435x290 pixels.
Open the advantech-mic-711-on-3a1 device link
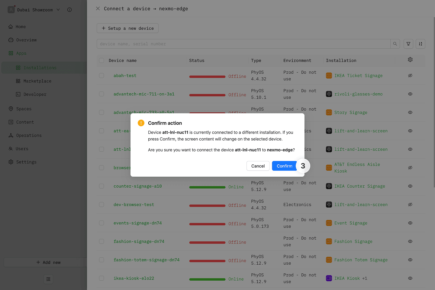coord(144,94)
